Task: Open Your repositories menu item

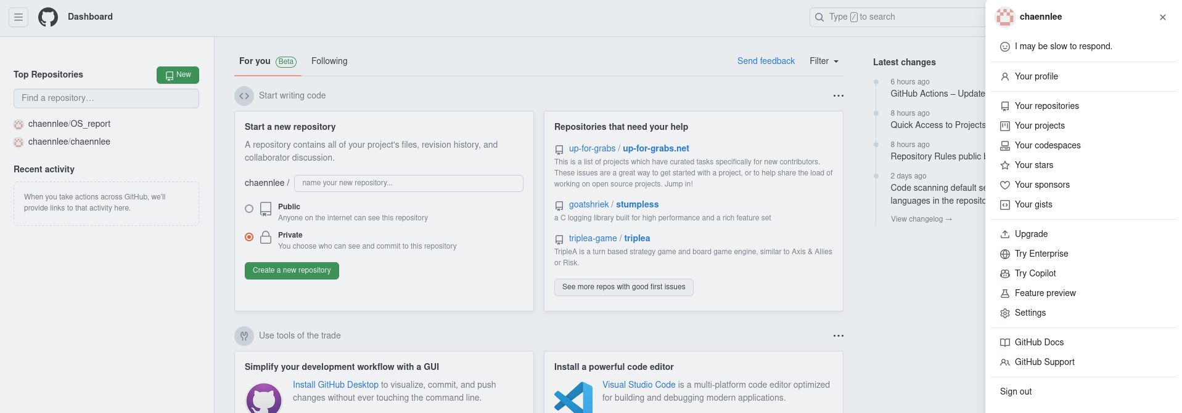Action: pos(1084,106)
